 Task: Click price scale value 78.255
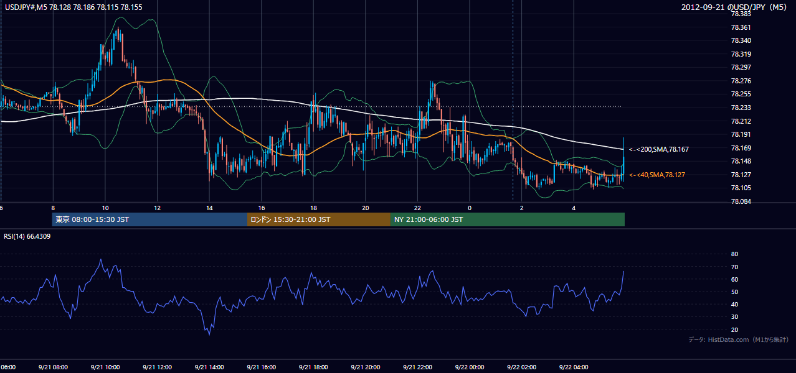pyautogui.click(x=741, y=94)
